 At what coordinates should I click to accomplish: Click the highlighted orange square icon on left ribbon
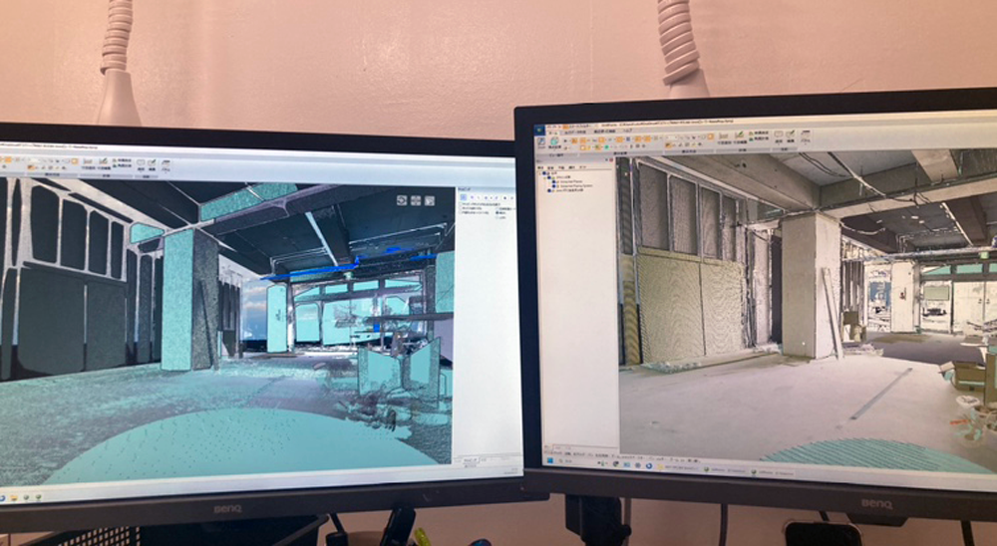[x=75, y=160]
